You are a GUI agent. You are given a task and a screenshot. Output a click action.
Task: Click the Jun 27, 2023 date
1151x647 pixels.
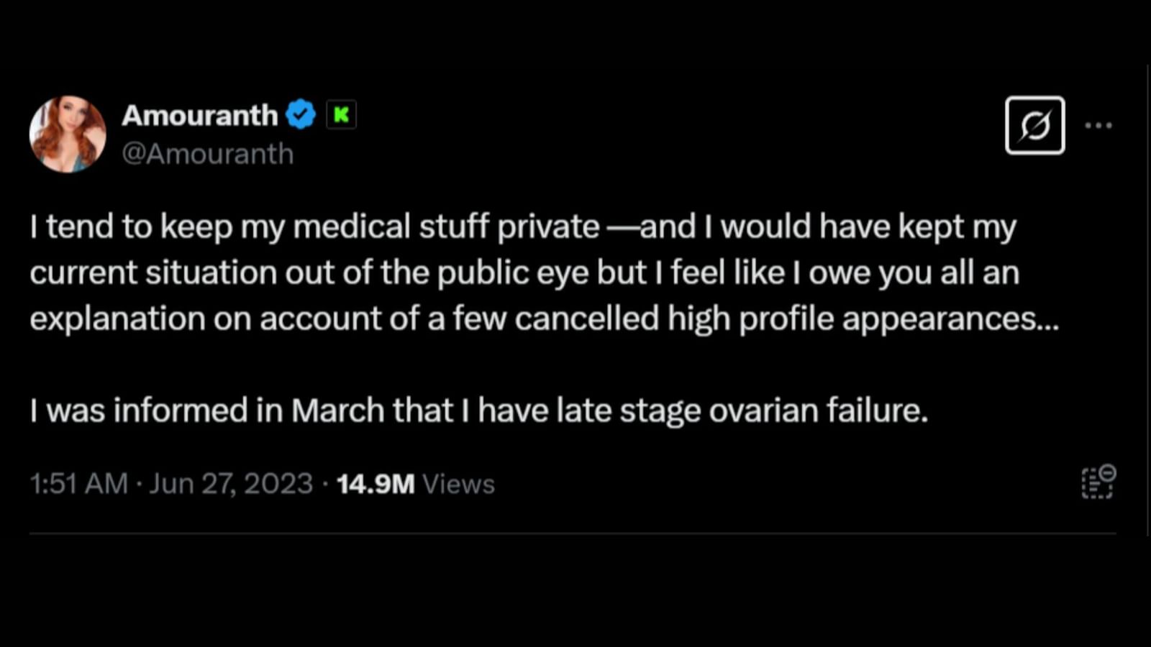231,484
